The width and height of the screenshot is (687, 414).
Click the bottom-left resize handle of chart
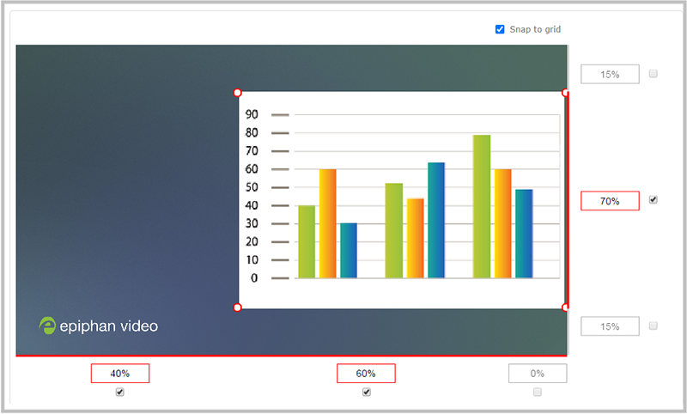coord(237,307)
